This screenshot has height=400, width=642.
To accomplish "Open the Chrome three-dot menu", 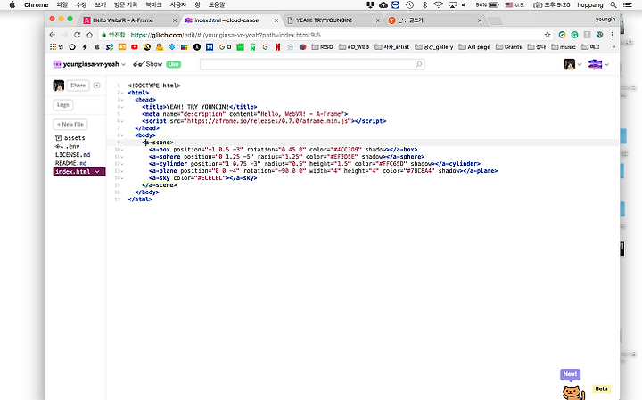I will [612, 35].
